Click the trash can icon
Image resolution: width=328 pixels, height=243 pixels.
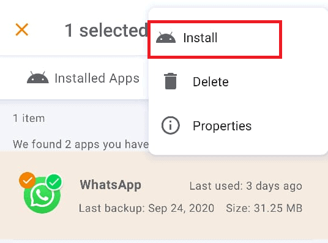(171, 81)
